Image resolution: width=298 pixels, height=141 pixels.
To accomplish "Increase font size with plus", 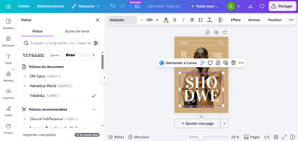I will coord(157,20).
